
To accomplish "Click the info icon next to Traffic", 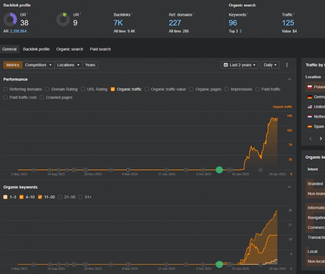I will [x=295, y=14].
